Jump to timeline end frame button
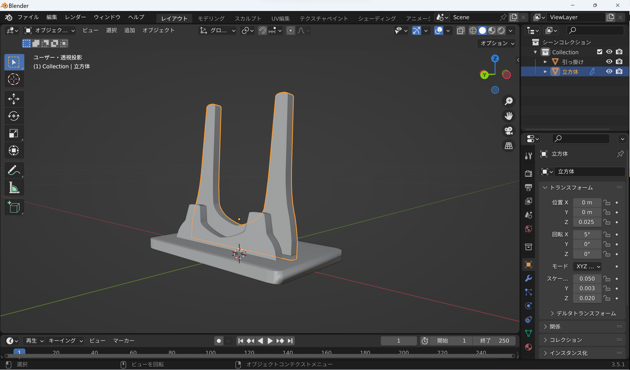The height and width of the screenshot is (370, 630). [290, 341]
